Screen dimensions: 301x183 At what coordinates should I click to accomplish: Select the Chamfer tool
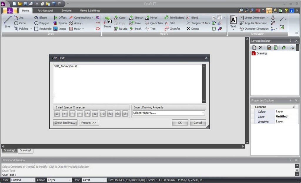[x=172, y=29]
